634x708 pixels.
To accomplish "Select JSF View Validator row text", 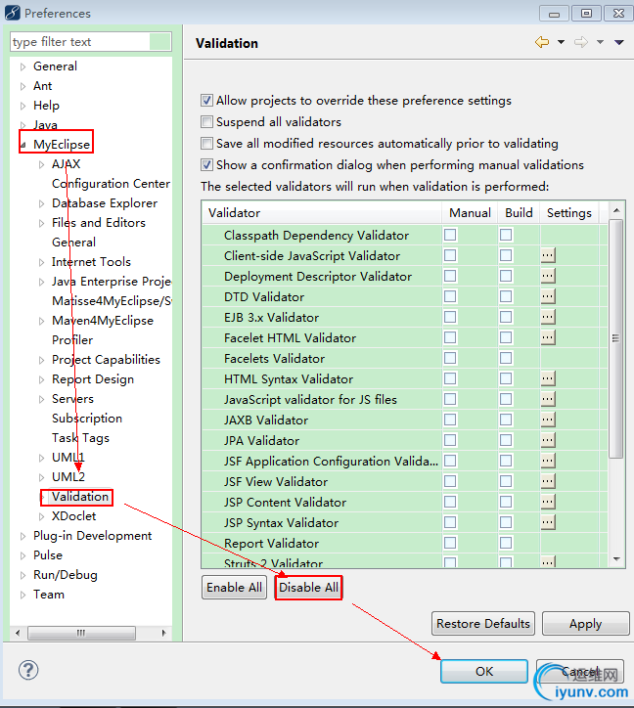I will (276, 482).
